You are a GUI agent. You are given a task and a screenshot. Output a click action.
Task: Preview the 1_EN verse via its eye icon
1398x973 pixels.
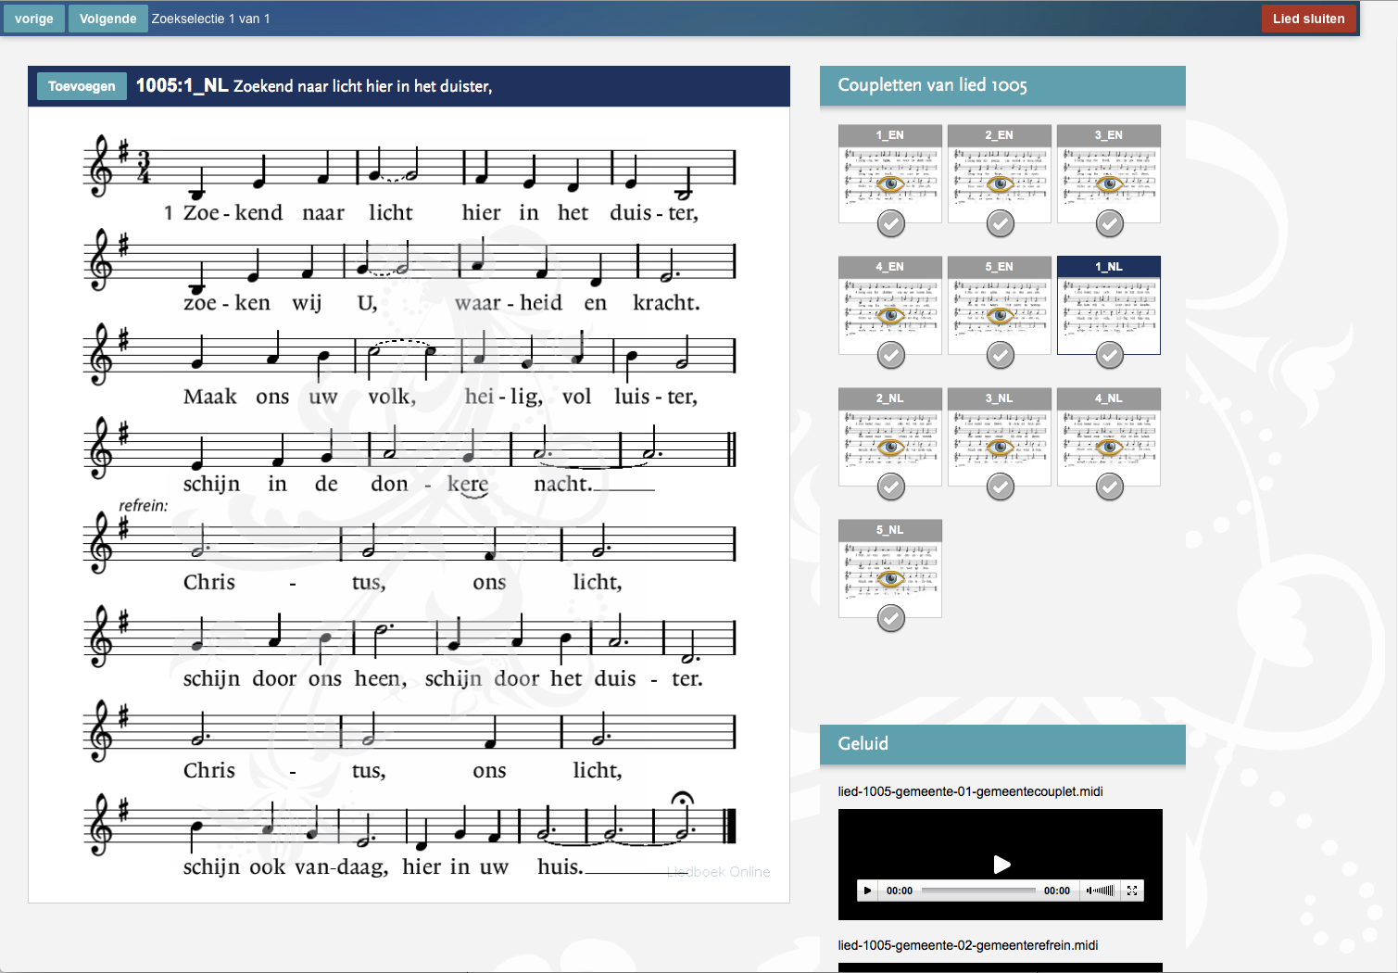pos(890,183)
